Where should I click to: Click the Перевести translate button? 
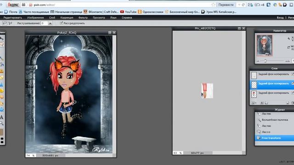226,5
